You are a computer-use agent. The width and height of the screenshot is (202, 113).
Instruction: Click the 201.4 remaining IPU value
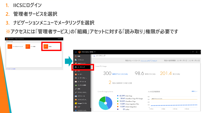[x=166, y=73]
